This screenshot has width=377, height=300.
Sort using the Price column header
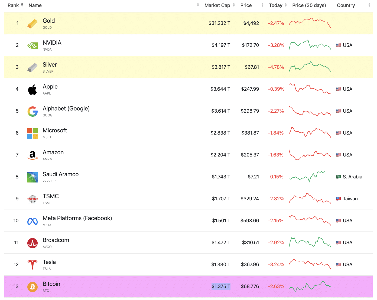click(246, 5)
